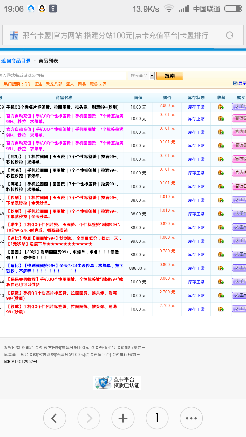Open browser more options menu
246x437 pixels.
coord(191,418)
